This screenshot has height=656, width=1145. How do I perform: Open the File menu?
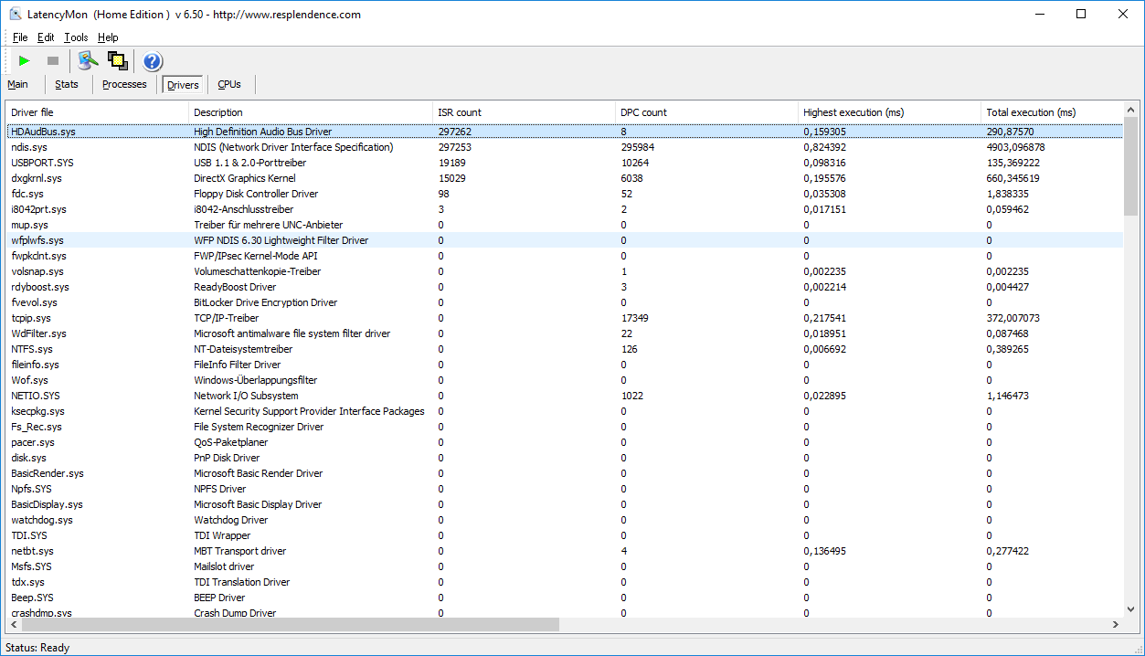(x=20, y=37)
